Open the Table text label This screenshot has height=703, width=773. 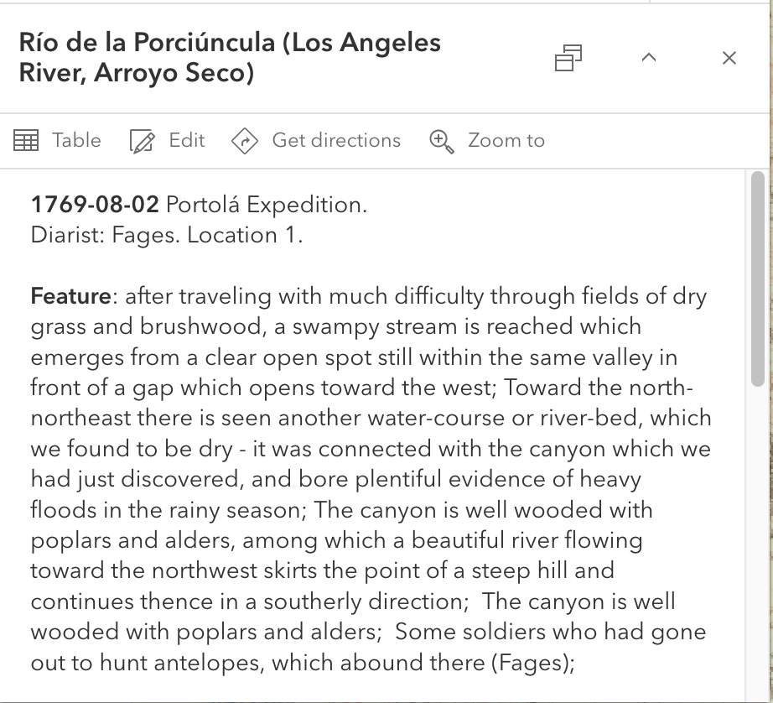click(x=76, y=141)
